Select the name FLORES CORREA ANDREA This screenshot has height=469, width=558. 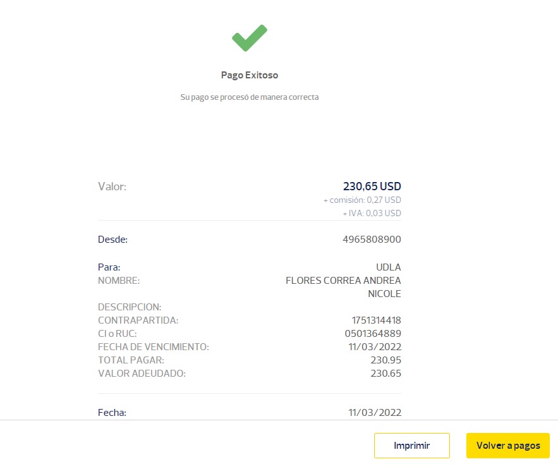click(343, 281)
